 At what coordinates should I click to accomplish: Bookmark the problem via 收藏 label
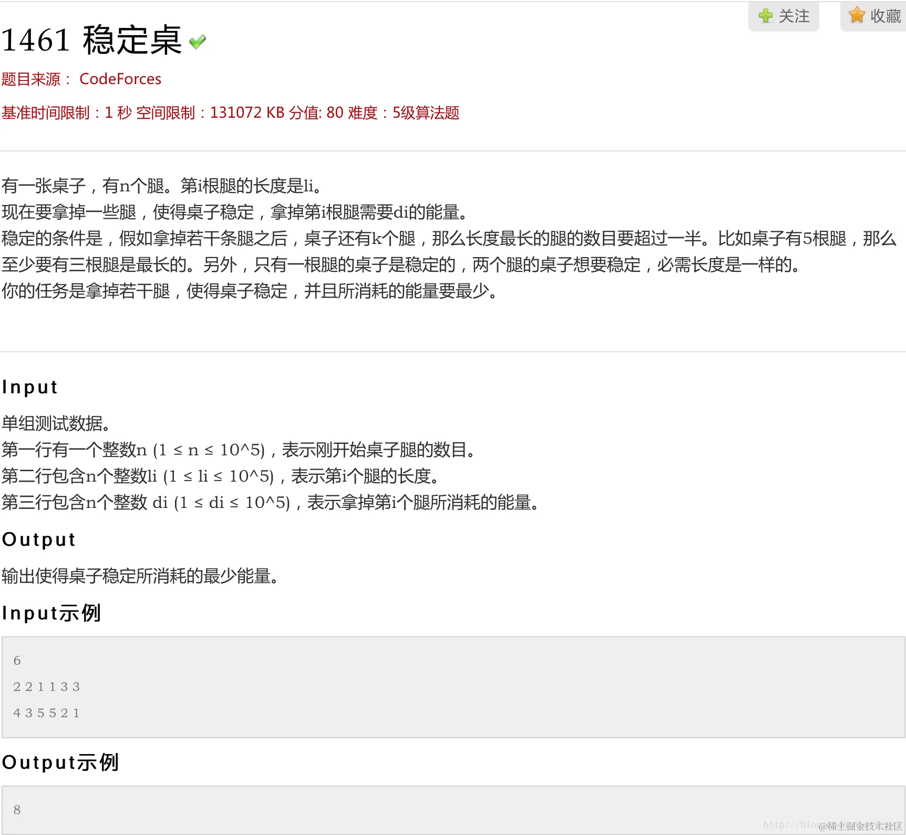point(886,16)
